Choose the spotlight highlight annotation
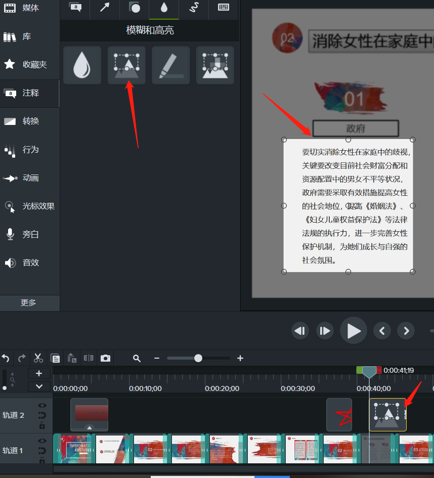The image size is (434, 478). coord(126,65)
